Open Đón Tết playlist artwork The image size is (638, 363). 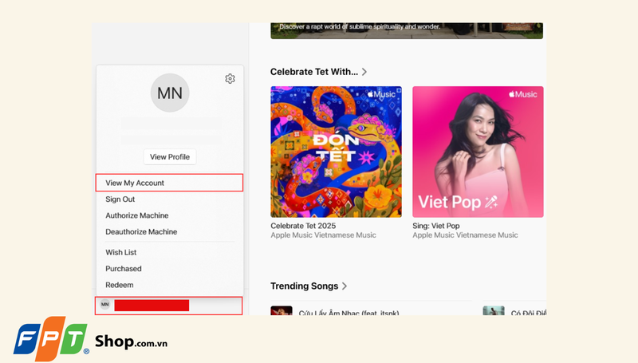click(x=336, y=152)
